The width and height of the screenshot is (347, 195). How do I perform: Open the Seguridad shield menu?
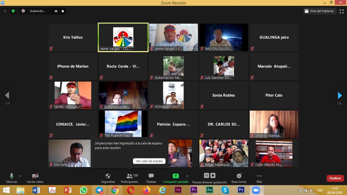(108, 178)
